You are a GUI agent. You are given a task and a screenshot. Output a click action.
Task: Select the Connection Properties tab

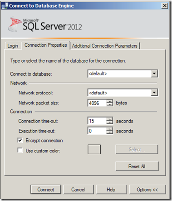pos(46,45)
